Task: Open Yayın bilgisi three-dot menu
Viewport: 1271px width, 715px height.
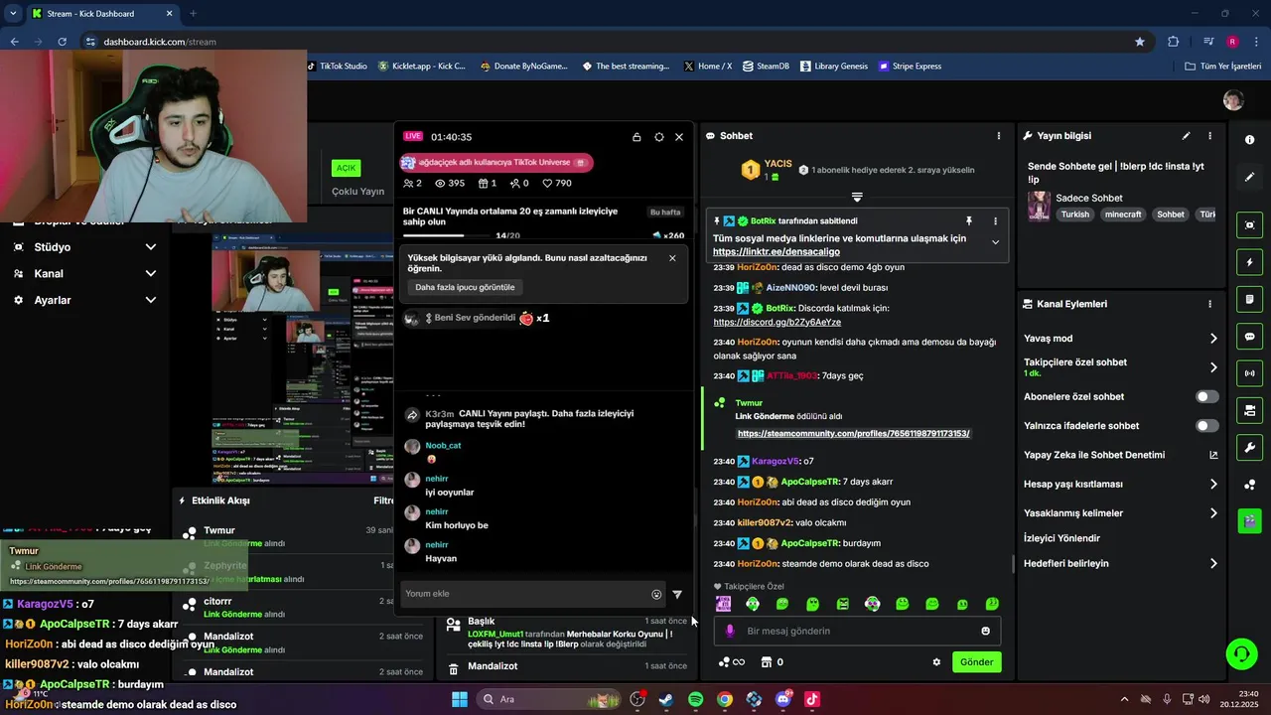Action: 1209,136
